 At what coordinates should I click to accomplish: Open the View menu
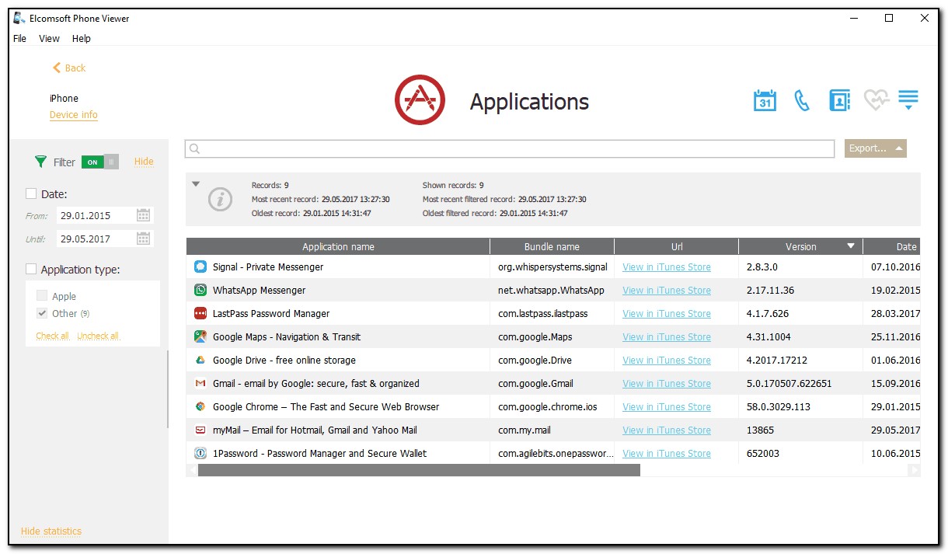coord(49,38)
